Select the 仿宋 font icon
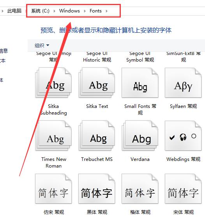This screenshot has height=217, width=205. (53, 189)
